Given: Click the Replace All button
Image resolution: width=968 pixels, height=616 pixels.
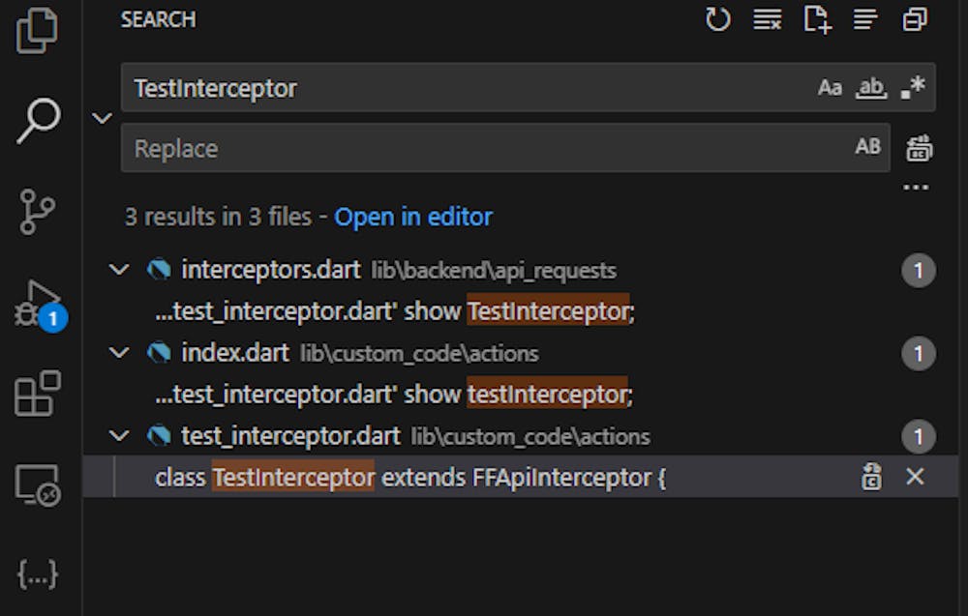Looking at the screenshot, I should [x=919, y=148].
